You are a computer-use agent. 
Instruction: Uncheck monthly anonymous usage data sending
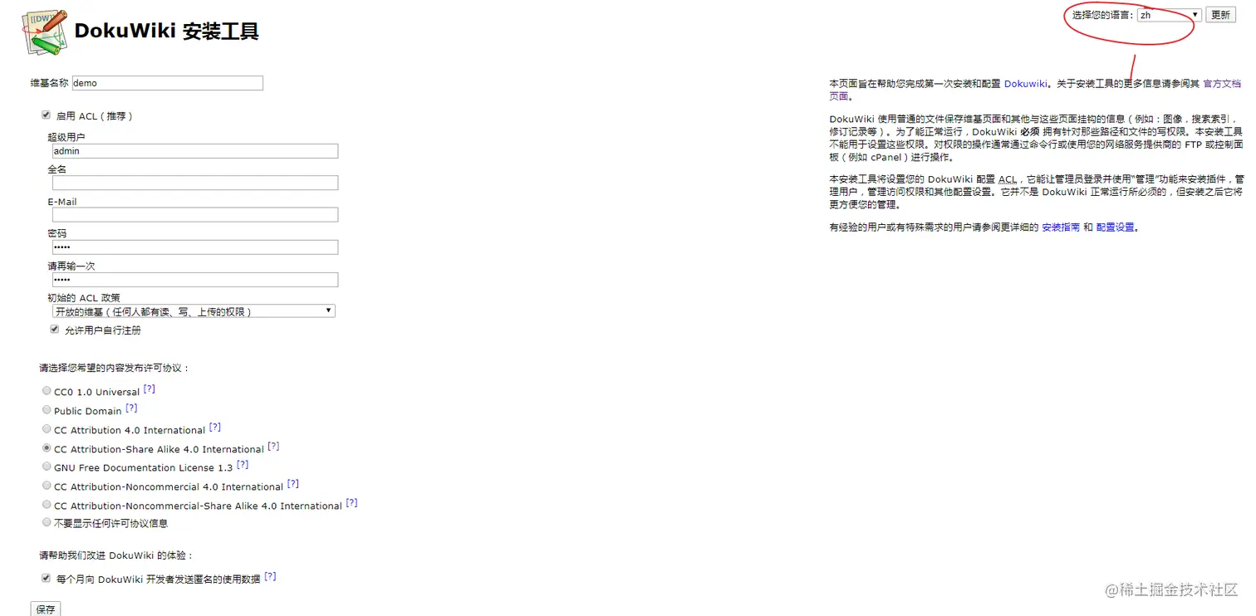click(x=46, y=577)
